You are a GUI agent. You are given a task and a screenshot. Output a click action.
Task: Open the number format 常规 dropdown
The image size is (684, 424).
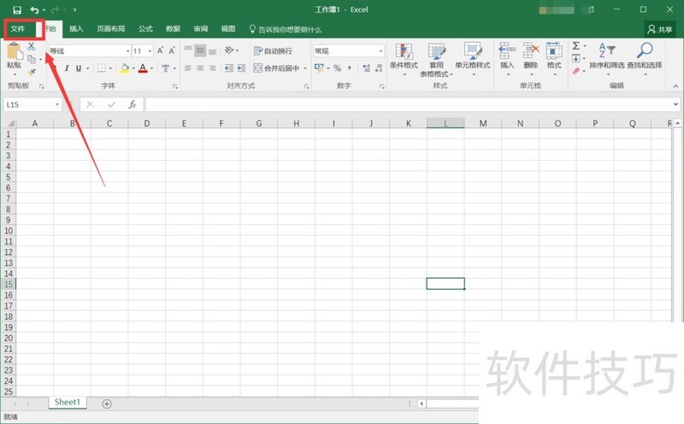click(380, 51)
